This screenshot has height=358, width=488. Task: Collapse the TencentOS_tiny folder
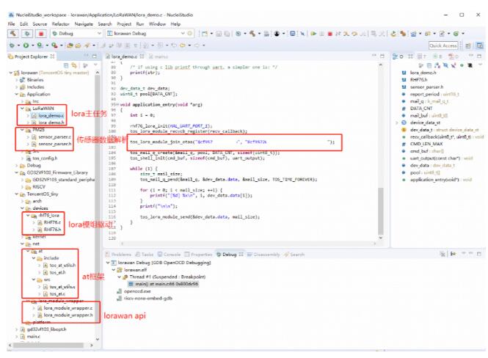(17, 194)
